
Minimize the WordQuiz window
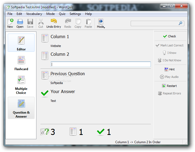coord(164,6)
